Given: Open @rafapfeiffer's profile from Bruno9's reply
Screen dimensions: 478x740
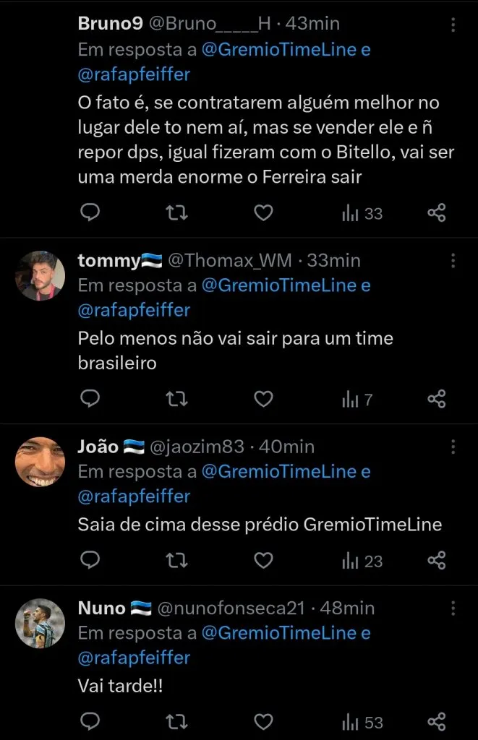Looking at the screenshot, I should point(134,74).
